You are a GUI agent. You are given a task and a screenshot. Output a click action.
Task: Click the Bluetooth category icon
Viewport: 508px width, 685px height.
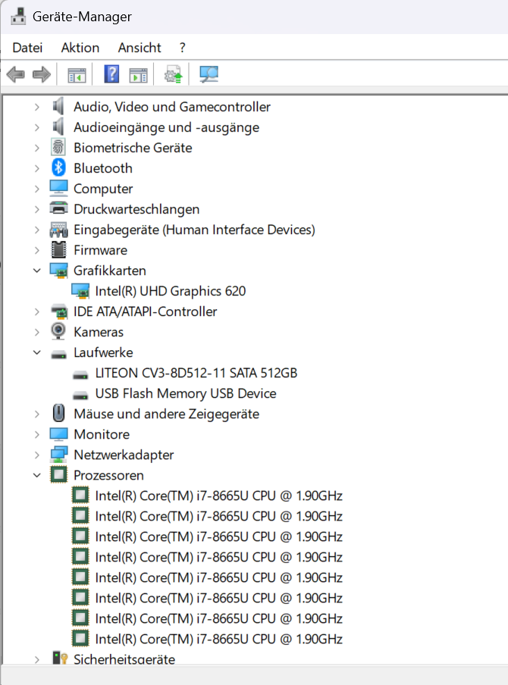[x=58, y=167]
